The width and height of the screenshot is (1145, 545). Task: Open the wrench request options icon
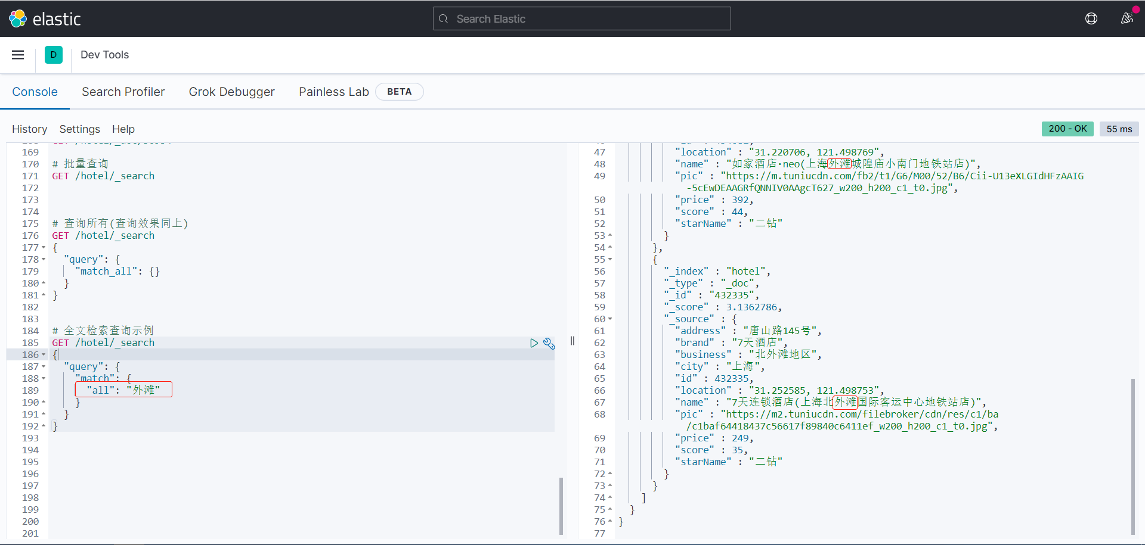click(x=549, y=343)
